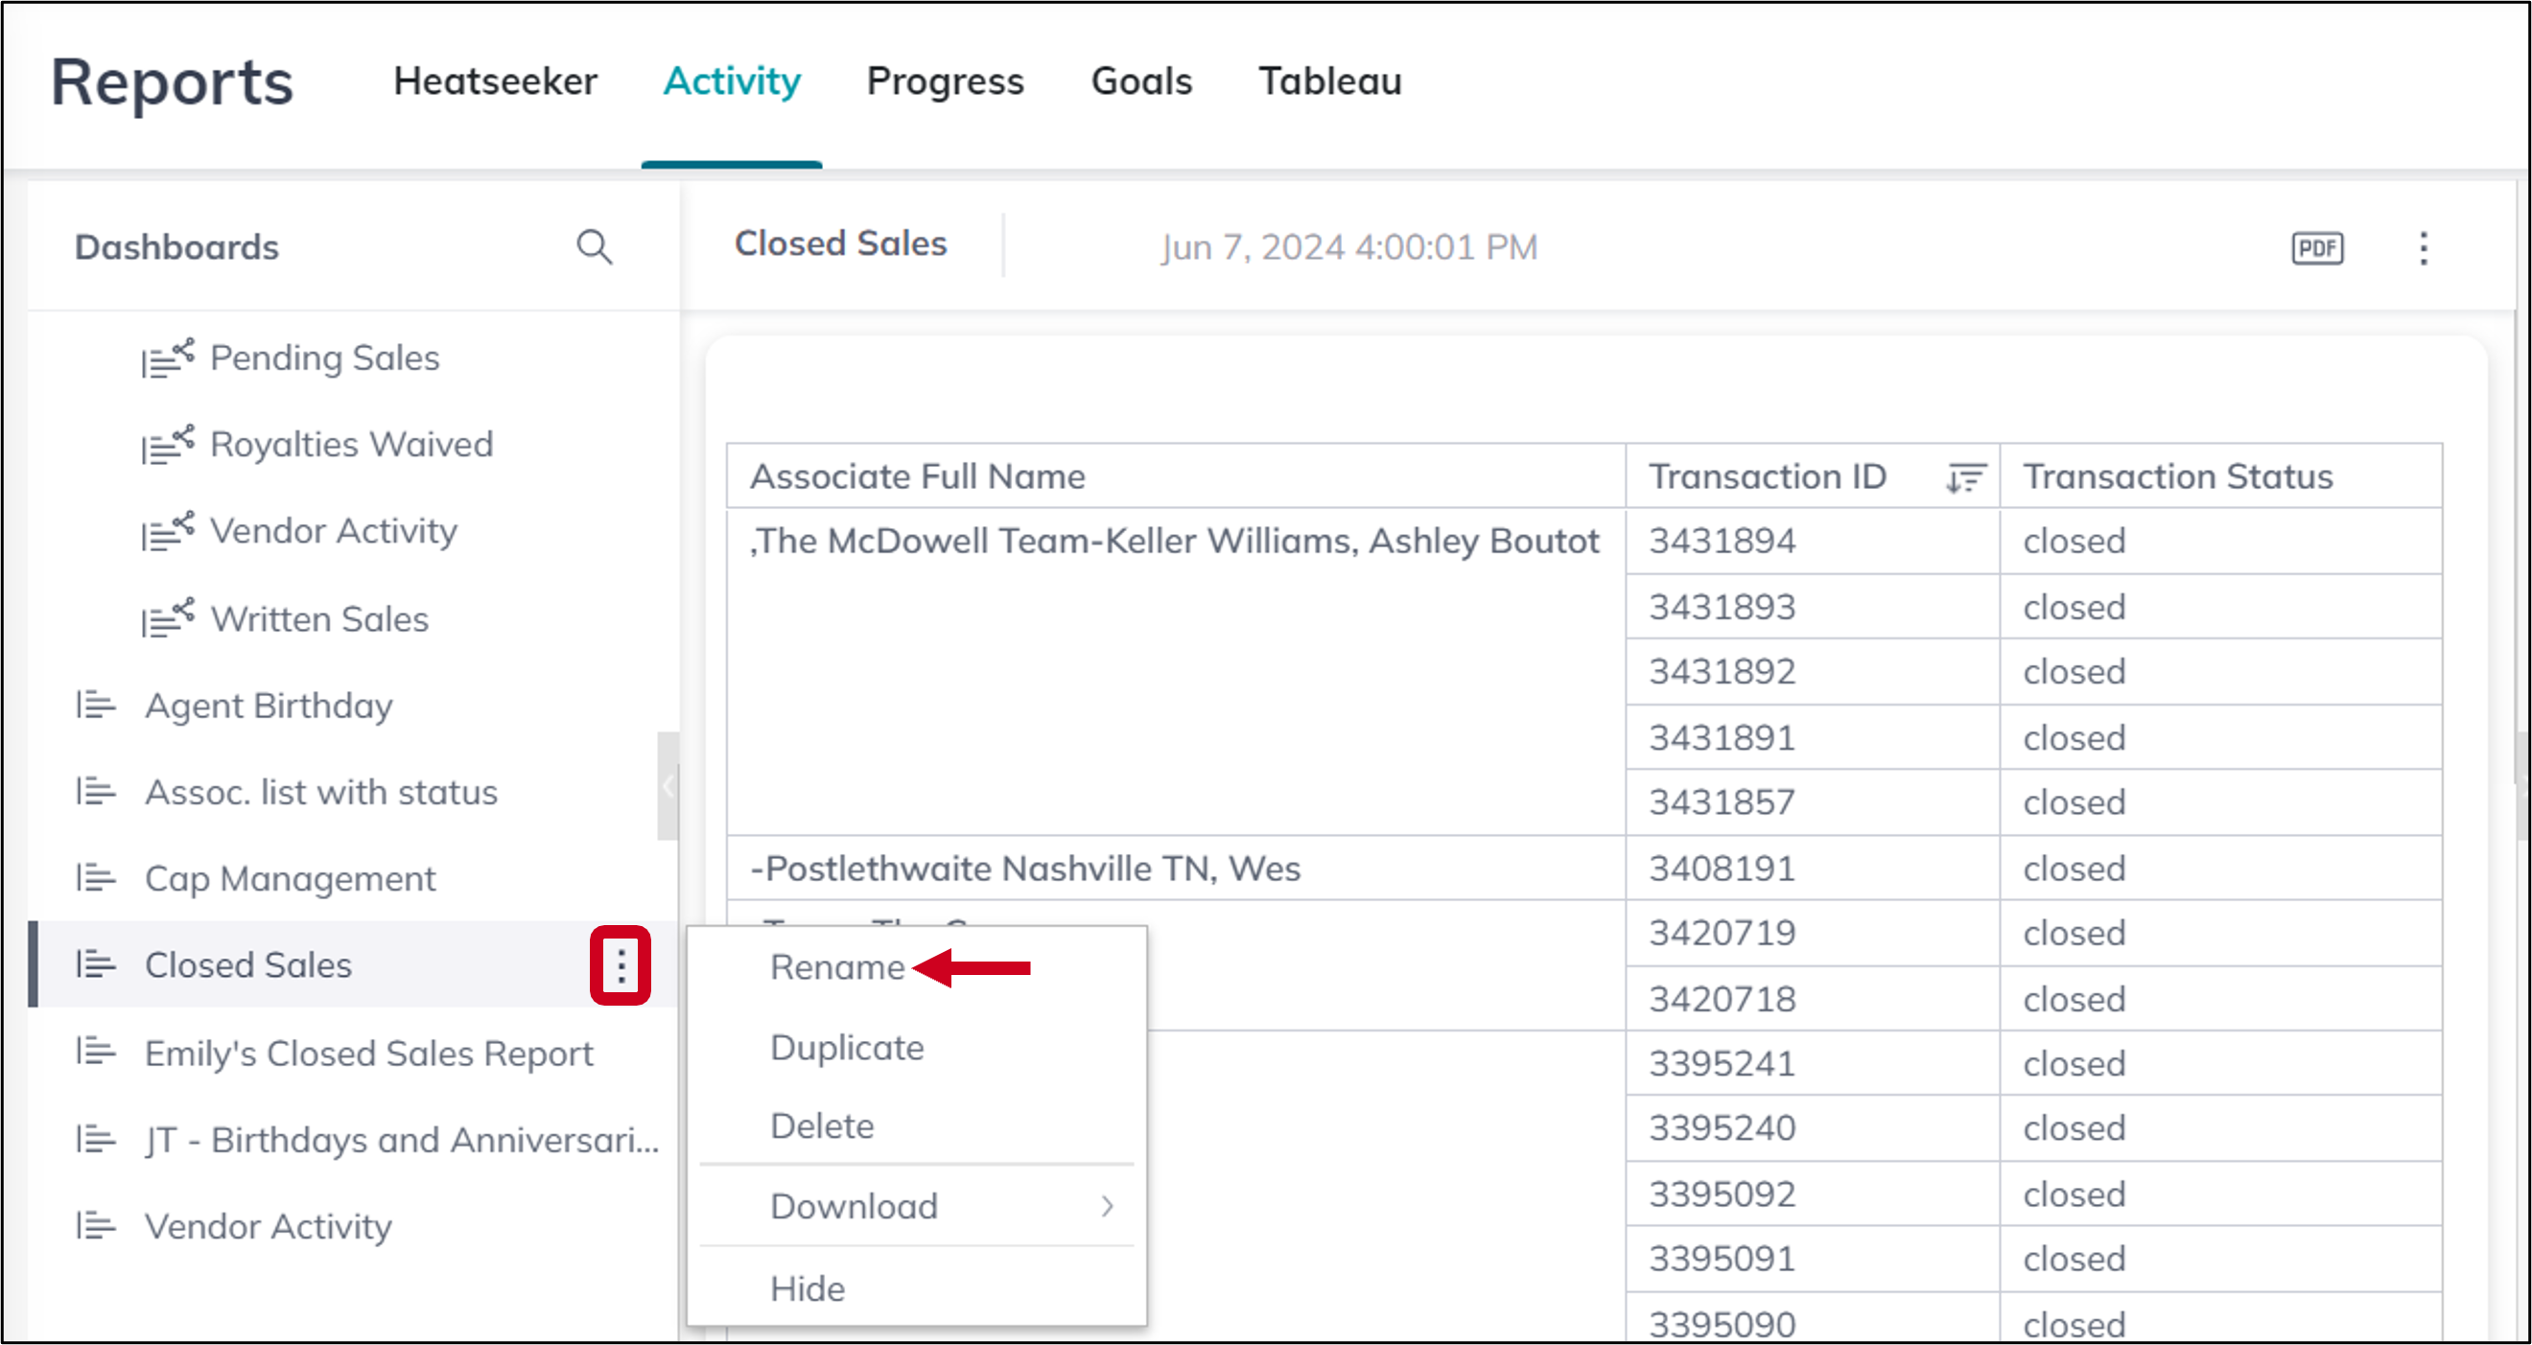Open the Closed Sales three-dot menu

pos(622,964)
